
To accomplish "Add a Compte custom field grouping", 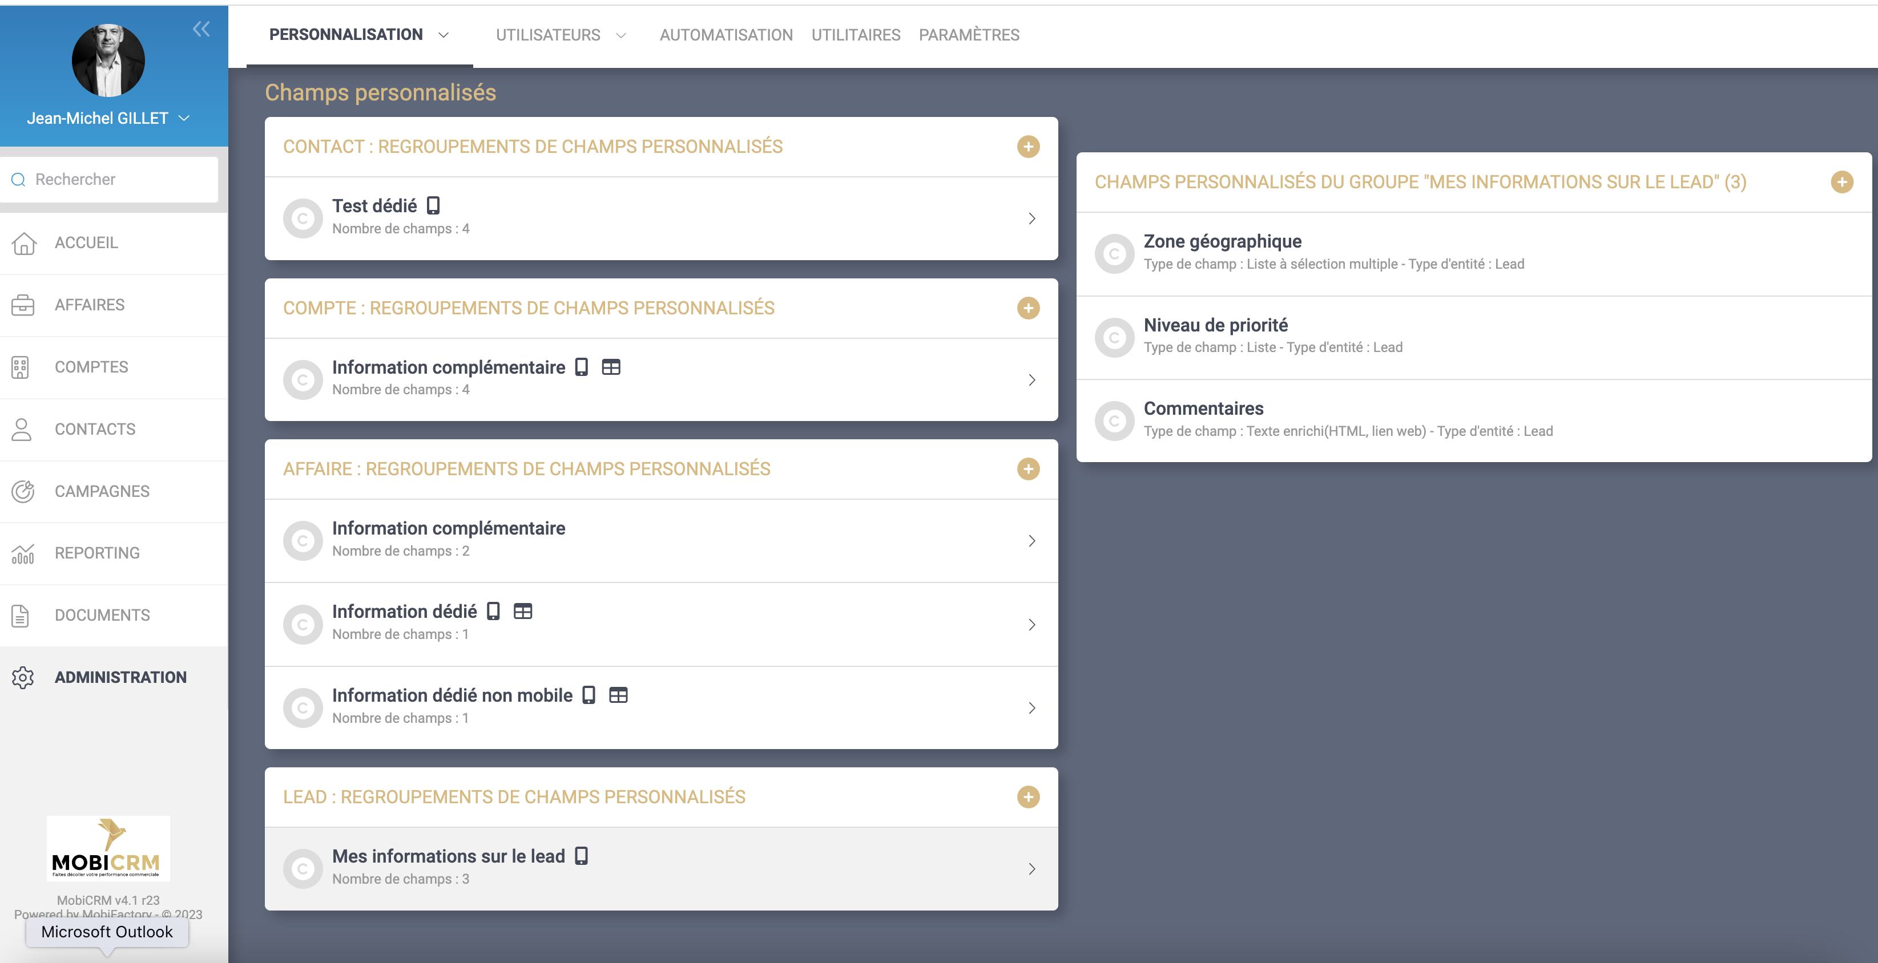I will (x=1028, y=308).
